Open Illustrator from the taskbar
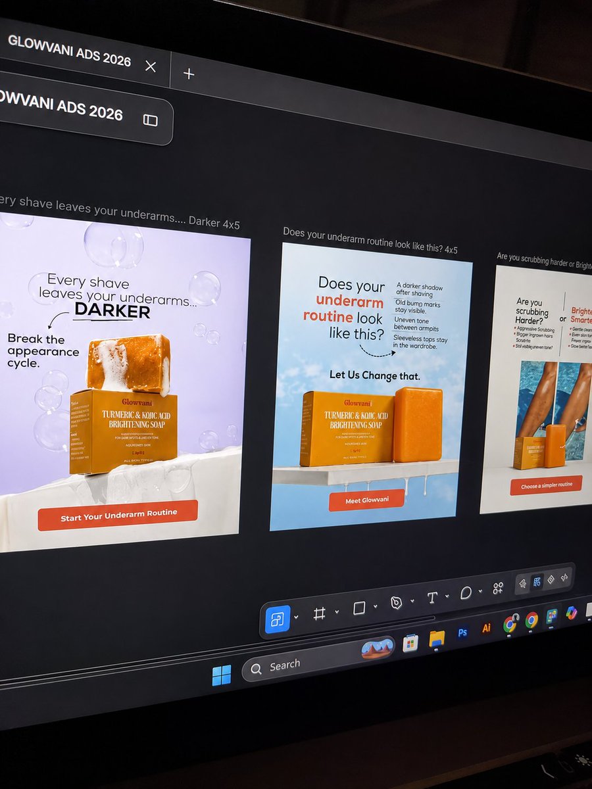This screenshot has width=592, height=789. point(487,628)
